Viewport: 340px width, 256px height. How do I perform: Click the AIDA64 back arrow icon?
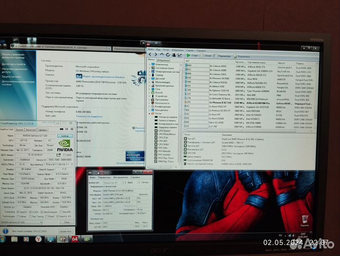pos(150,55)
